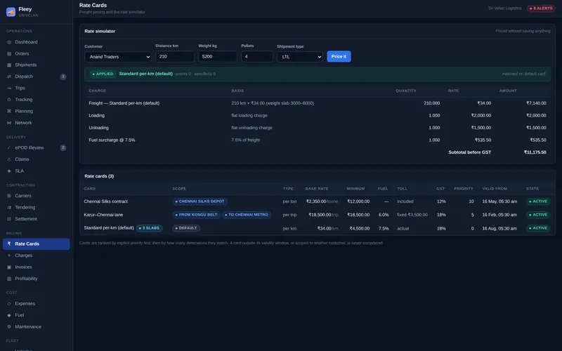562x351 pixels.
Task: Select the Carriers menu entry
Action: 37,196
